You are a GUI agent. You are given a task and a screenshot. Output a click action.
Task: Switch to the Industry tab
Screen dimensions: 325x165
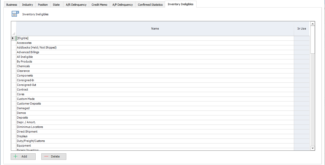point(27,4)
